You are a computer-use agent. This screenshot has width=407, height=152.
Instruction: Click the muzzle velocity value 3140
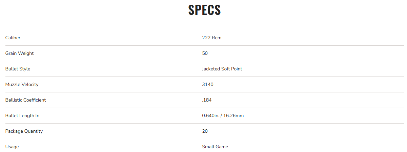point(208,84)
